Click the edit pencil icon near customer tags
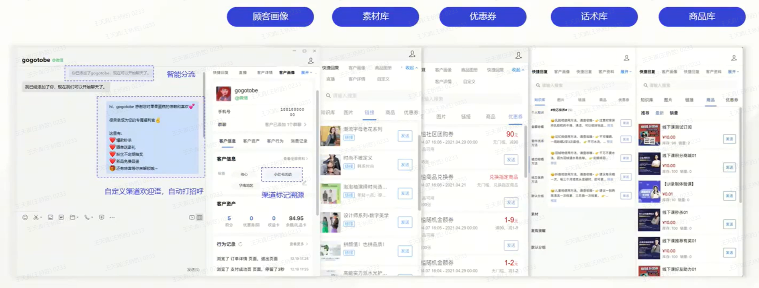The width and height of the screenshot is (759, 288). [x=305, y=183]
